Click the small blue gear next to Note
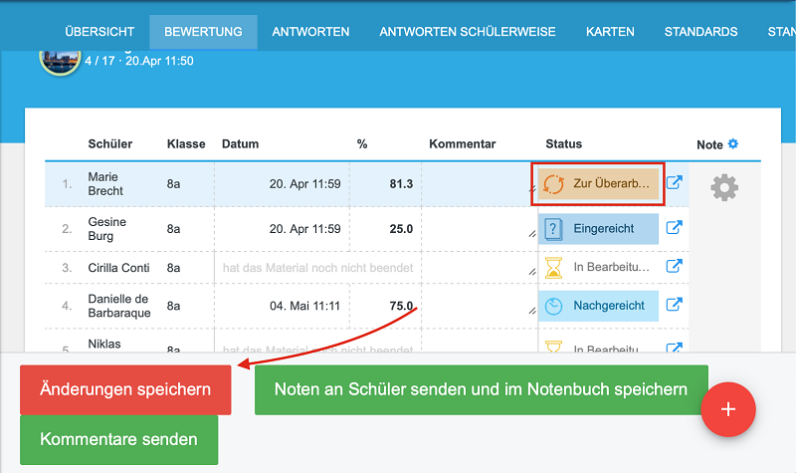The height and width of the screenshot is (473, 796). [733, 143]
